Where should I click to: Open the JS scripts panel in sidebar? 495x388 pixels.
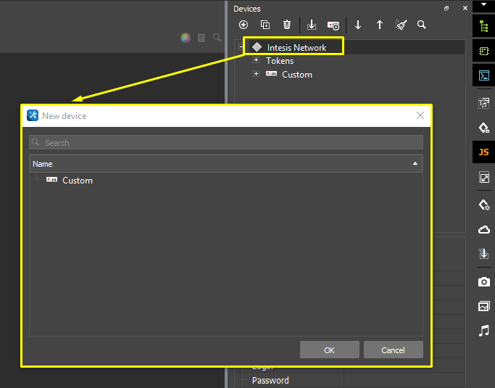tap(484, 152)
